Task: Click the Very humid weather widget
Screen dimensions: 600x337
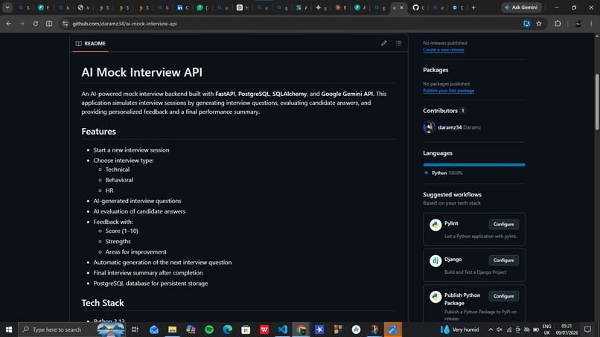Action: [459, 330]
